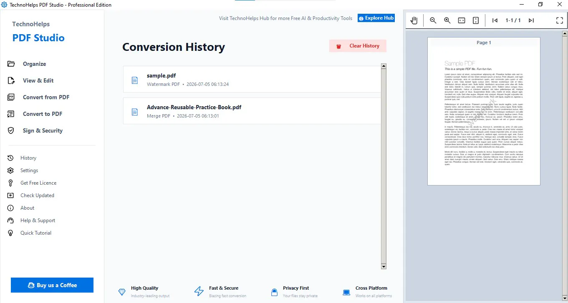
Task: Click the Explore Hub button
Action: pos(376,18)
